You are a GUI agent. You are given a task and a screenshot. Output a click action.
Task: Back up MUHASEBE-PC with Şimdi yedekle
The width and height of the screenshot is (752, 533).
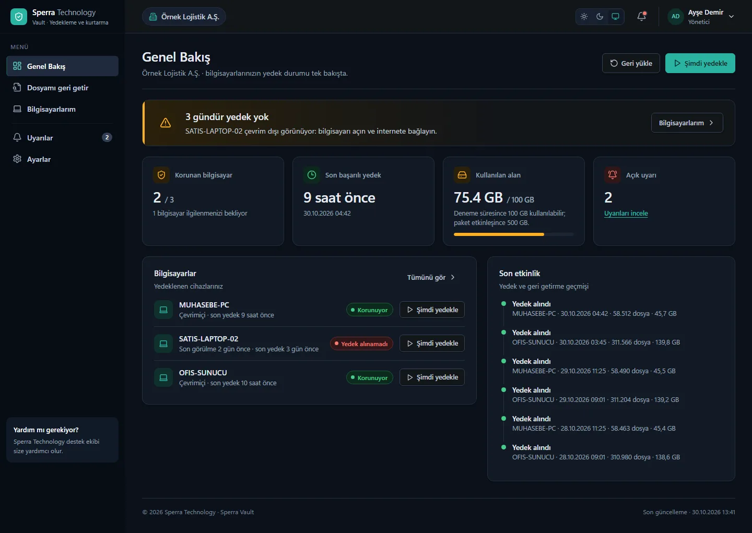point(432,310)
